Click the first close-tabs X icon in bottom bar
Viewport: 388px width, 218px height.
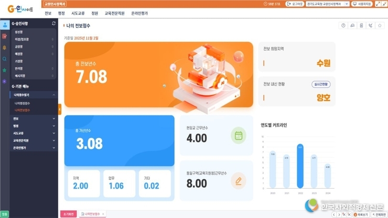[x=344, y=214]
